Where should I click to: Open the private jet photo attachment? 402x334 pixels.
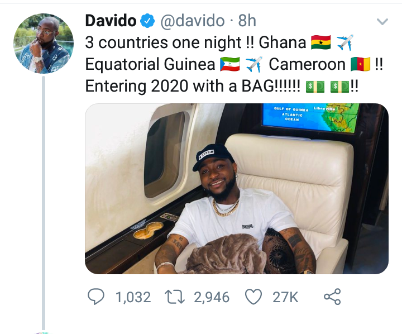click(x=237, y=189)
